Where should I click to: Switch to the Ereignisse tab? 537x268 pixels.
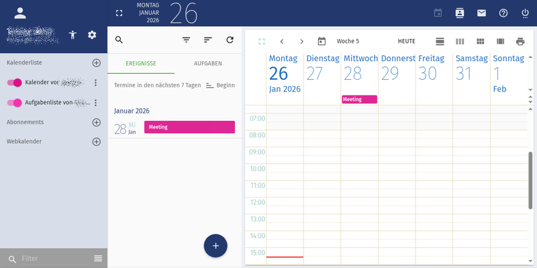pos(141,63)
